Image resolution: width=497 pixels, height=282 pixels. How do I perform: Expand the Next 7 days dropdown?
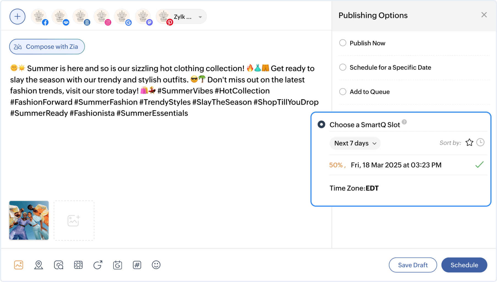(x=355, y=143)
